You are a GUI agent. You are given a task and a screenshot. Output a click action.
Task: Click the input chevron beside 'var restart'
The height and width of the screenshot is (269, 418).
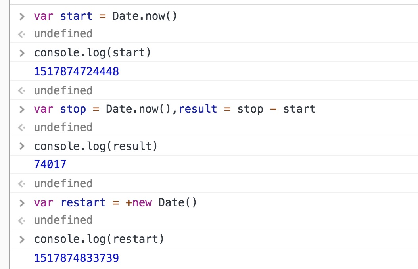(22, 203)
